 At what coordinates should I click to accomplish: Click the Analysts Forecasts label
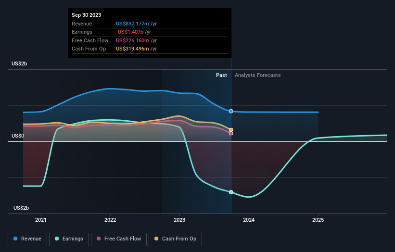point(258,76)
